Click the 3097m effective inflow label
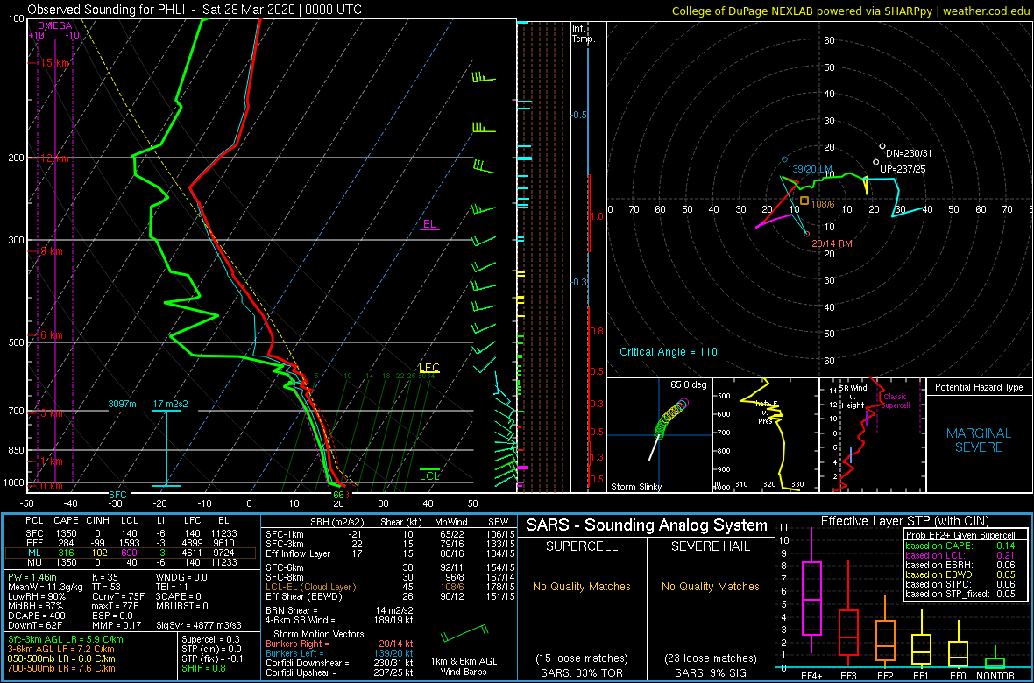Viewport: 1034px width, 683px height. tap(123, 405)
